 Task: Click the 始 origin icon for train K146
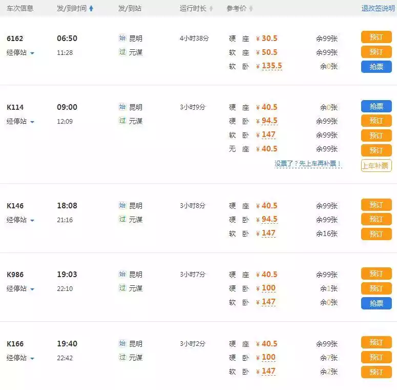pyautogui.click(x=122, y=206)
